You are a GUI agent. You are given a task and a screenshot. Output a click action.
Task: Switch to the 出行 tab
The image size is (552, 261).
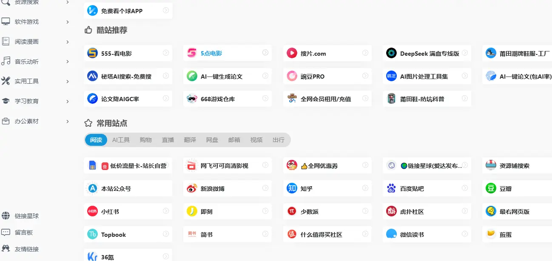pos(279,140)
